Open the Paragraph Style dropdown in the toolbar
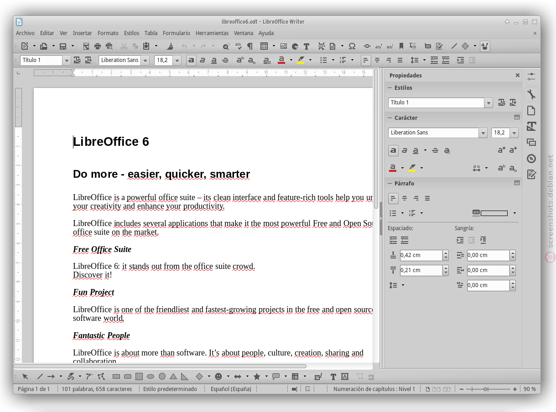 [x=67, y=60]
